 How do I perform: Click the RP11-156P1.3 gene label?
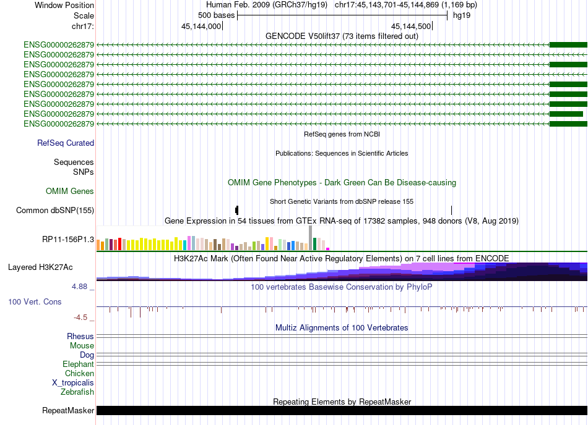68,240
